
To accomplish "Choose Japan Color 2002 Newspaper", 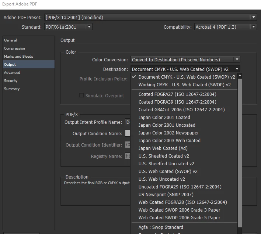I will point(184,133).
